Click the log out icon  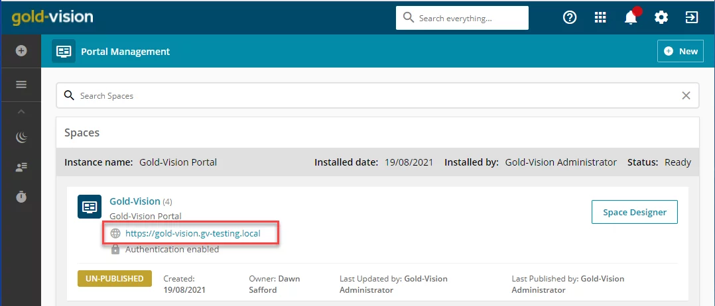[x=692, y=18]
